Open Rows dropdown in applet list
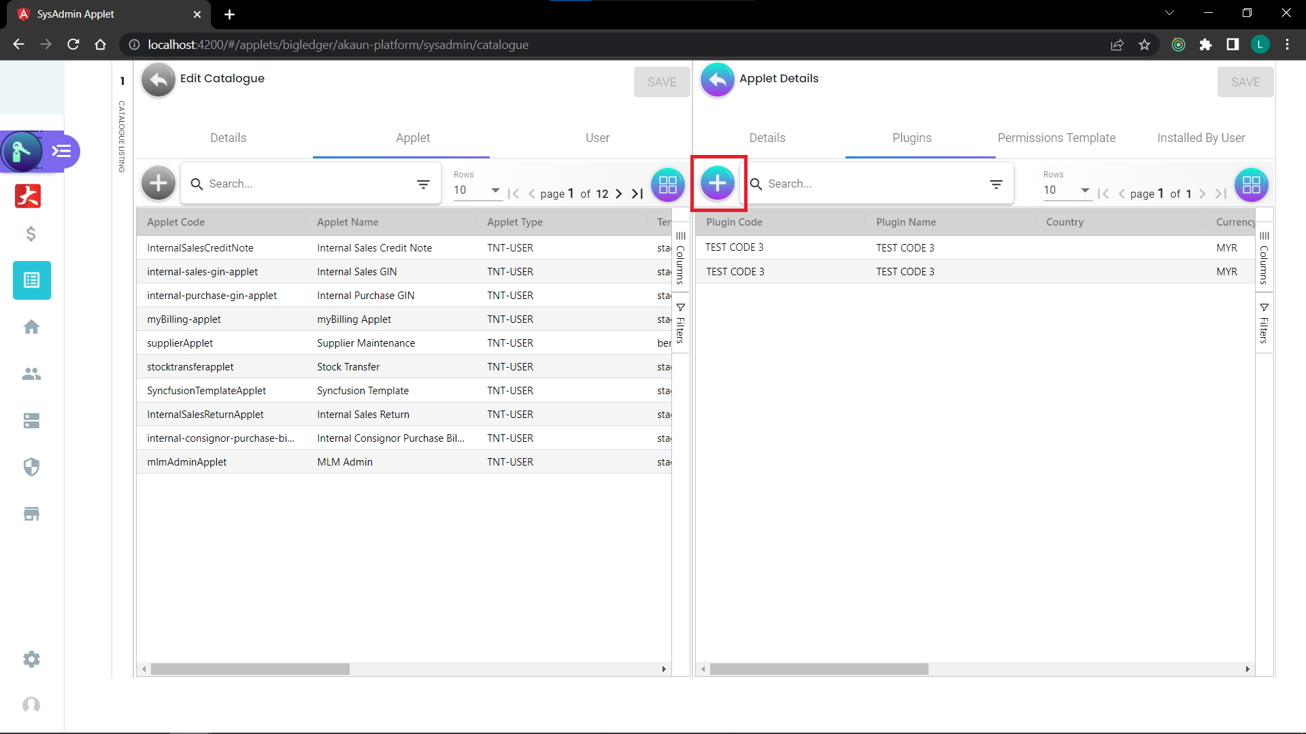 477,190
